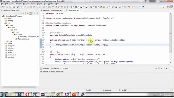Collapse the SpringBootJMSProducer project node
The image size is (174, 98).
point(2,16)
